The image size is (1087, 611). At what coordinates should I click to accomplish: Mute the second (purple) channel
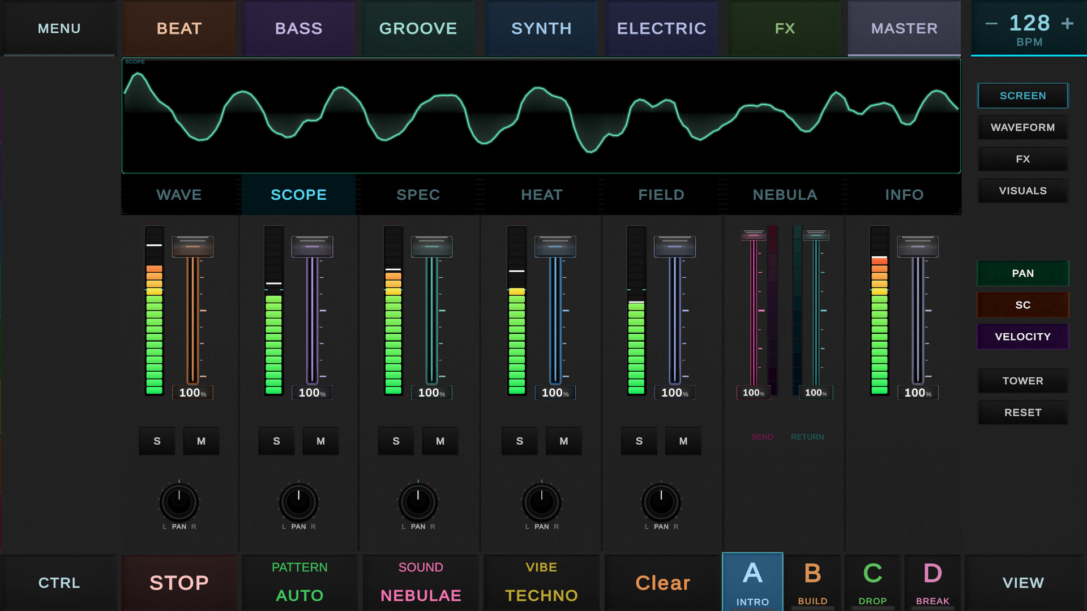click(320, 441)
